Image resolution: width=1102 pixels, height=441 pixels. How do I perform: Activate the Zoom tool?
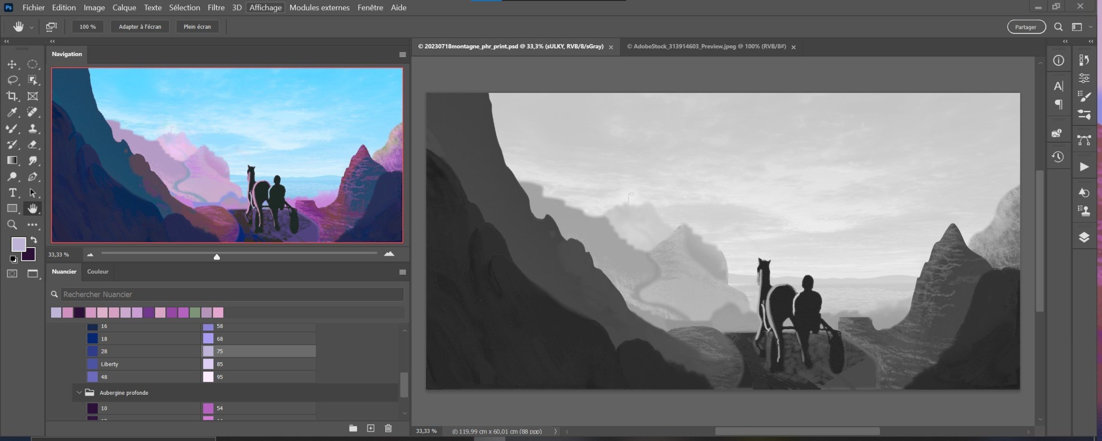tap(12, 225)
